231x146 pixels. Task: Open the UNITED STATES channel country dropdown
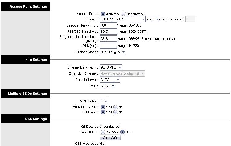coord(122,19)
